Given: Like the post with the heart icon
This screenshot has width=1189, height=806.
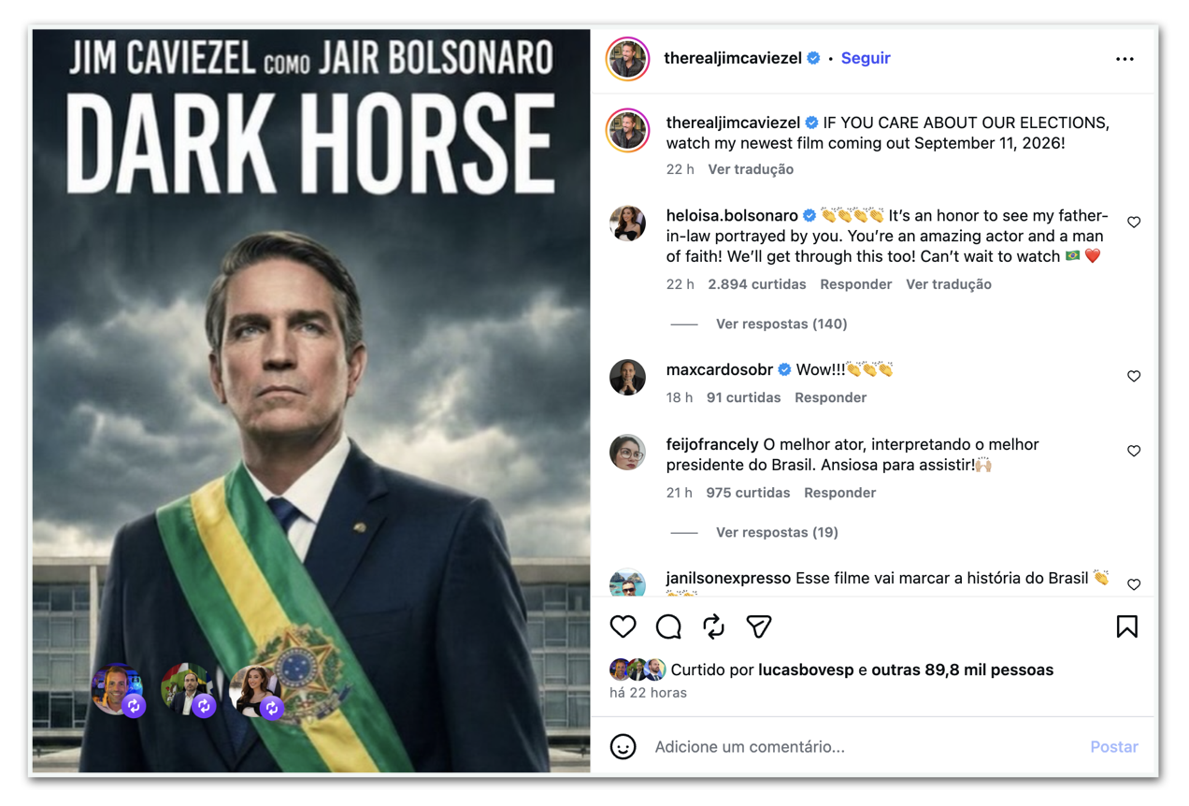Looking at the screenshot, I should pos(623,626).
